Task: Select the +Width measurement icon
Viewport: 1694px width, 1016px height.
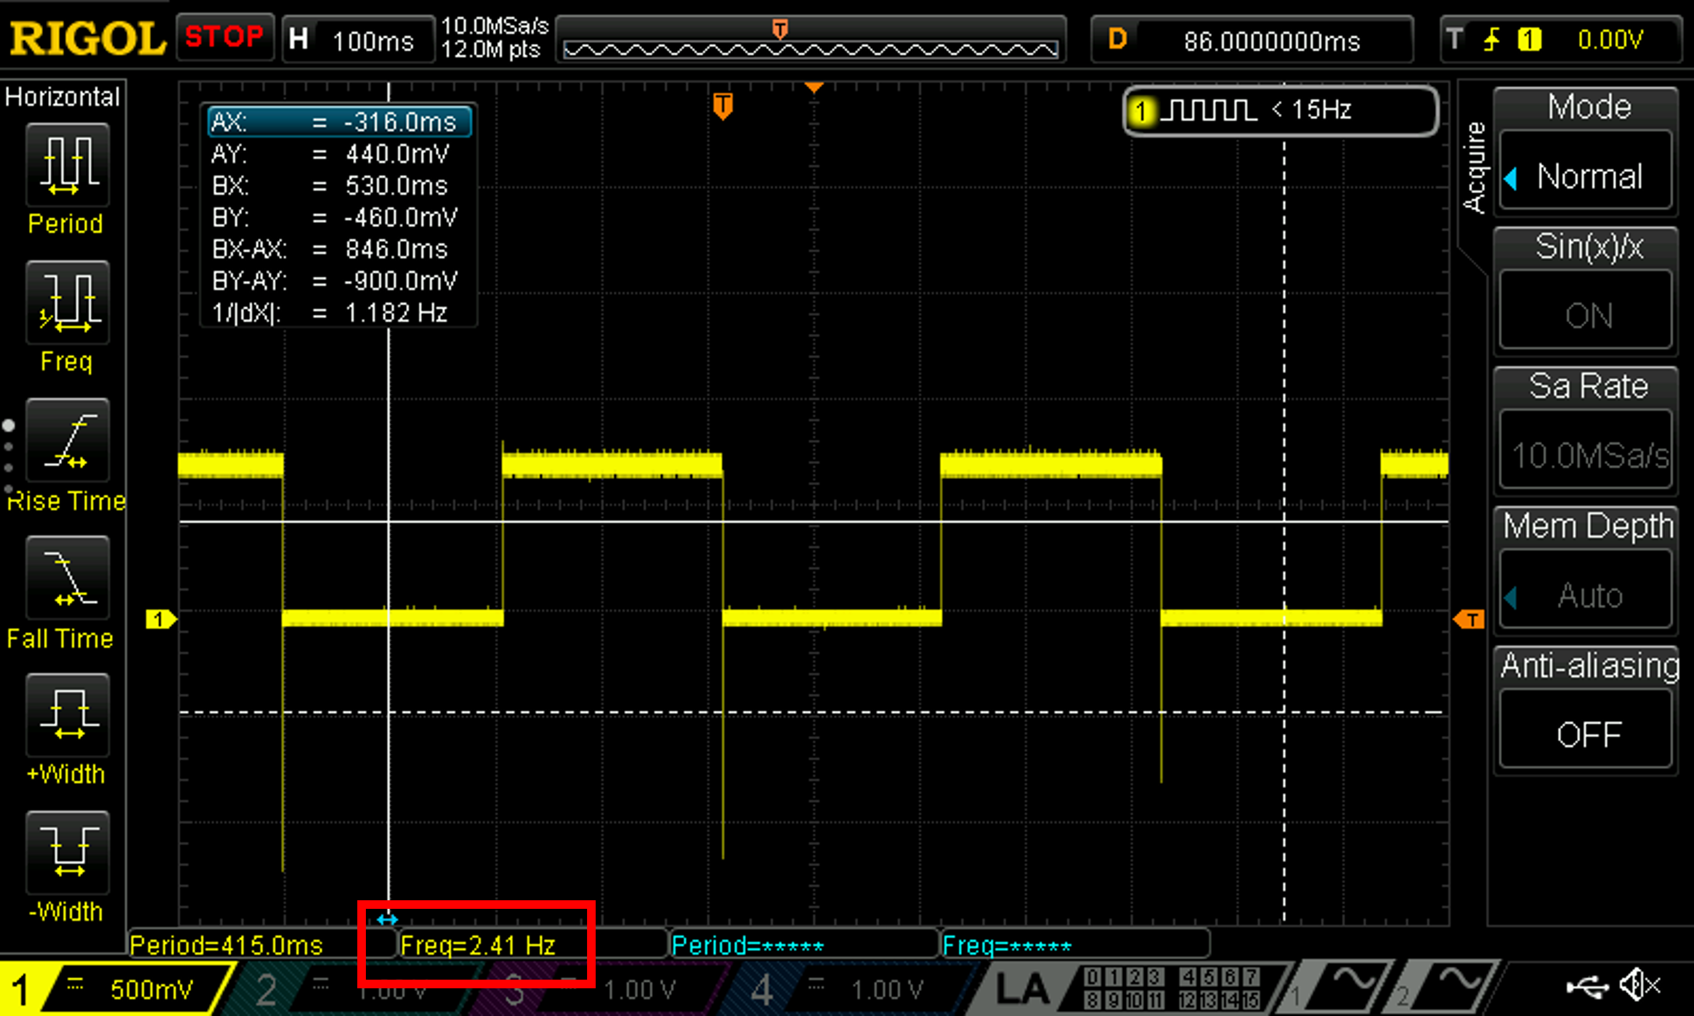Action: click(x=67, y=716)
